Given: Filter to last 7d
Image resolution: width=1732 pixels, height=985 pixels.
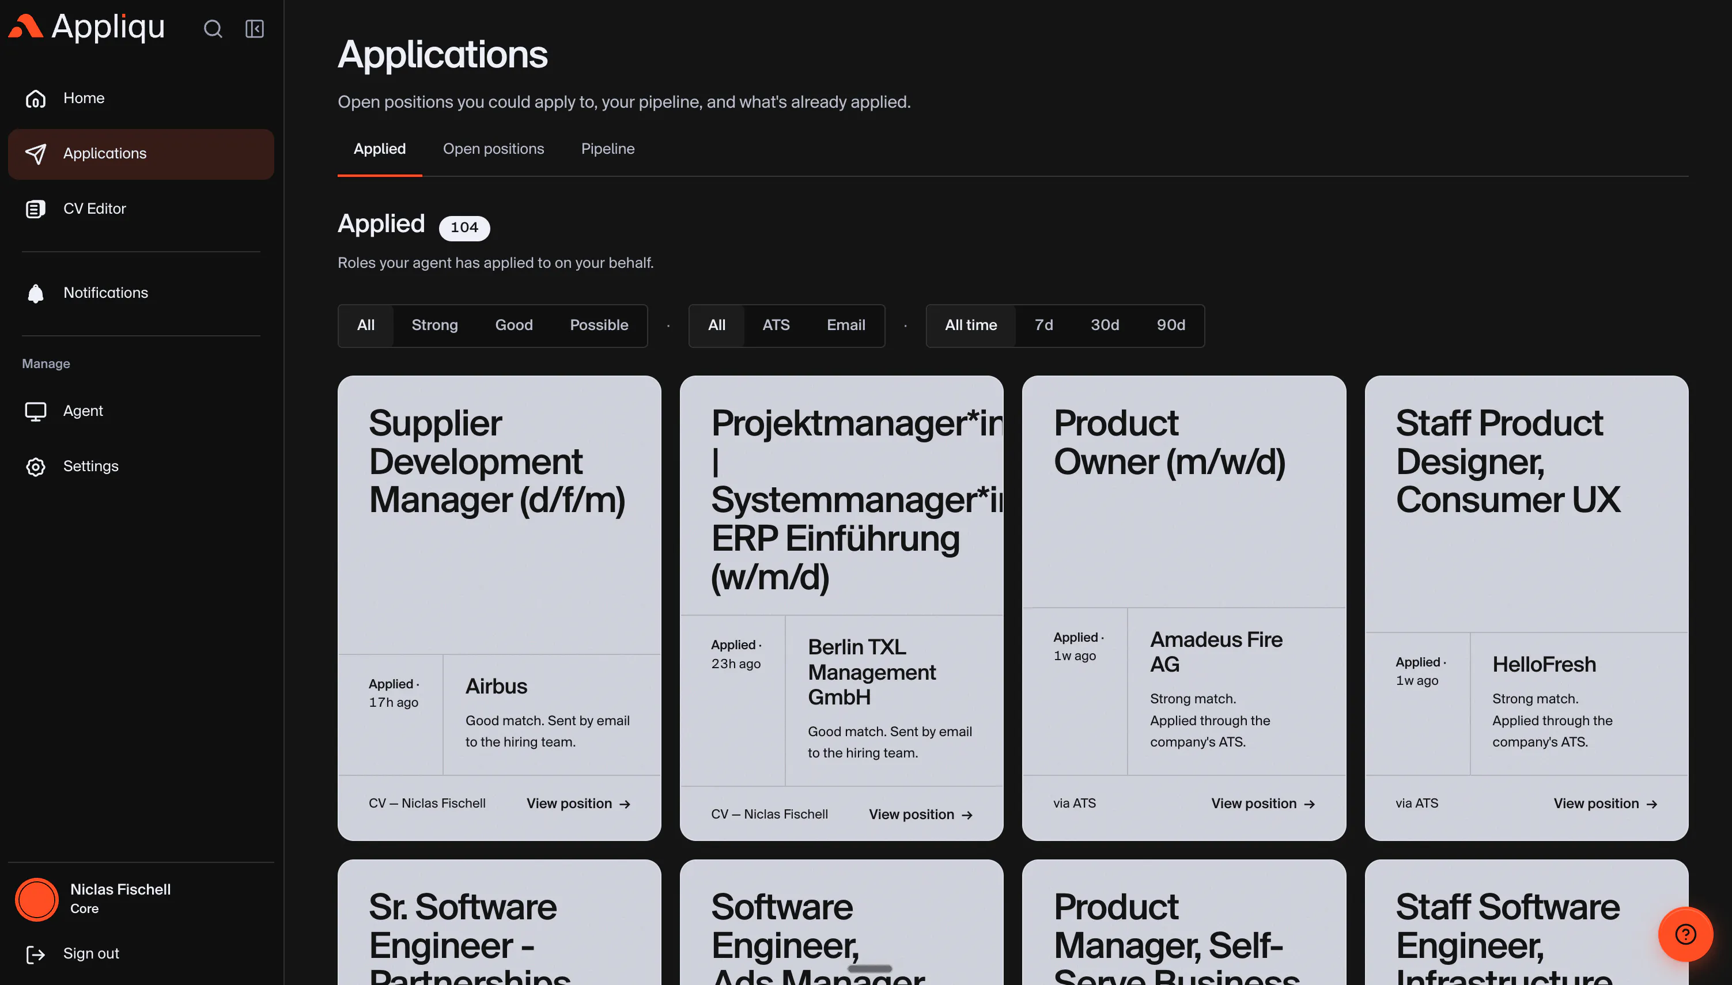Looking at the screenshot, I should click(x=1043, y=325).
